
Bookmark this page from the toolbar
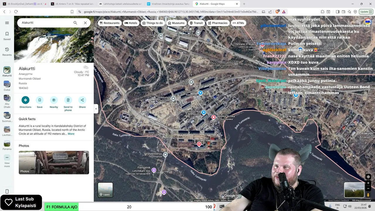(x=72, y=12)
